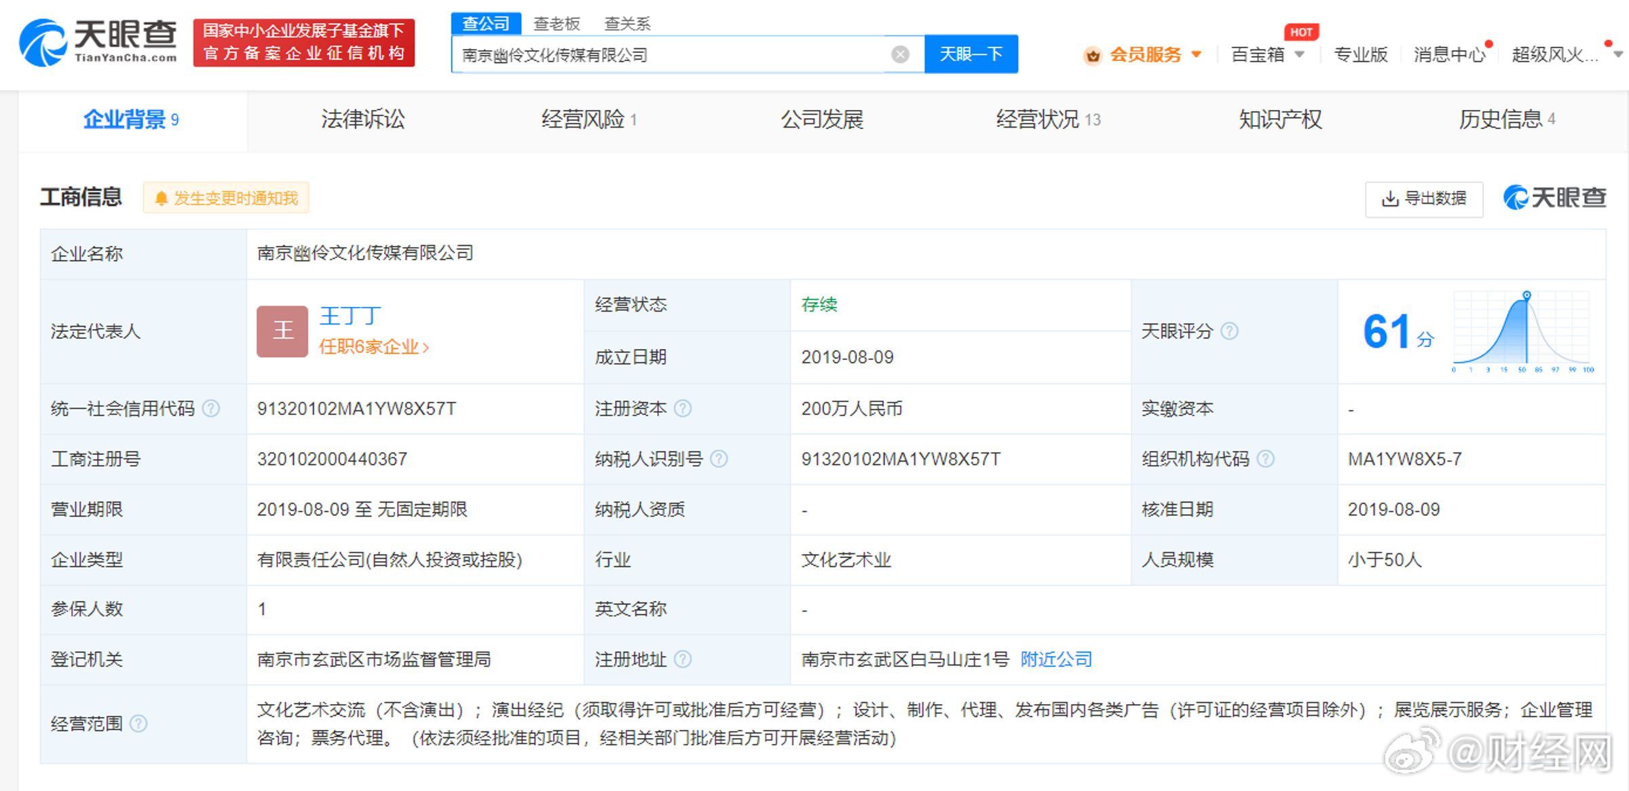Click the 天眼一下 search button
This screenshot has width=1629, height=791.
(x=971, y=54)
